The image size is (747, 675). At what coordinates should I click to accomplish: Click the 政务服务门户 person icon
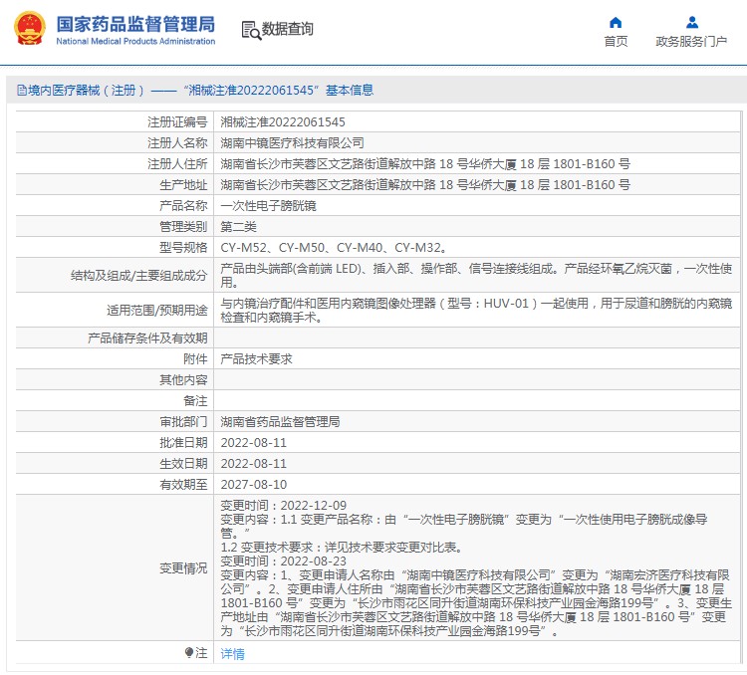point(691,22)
